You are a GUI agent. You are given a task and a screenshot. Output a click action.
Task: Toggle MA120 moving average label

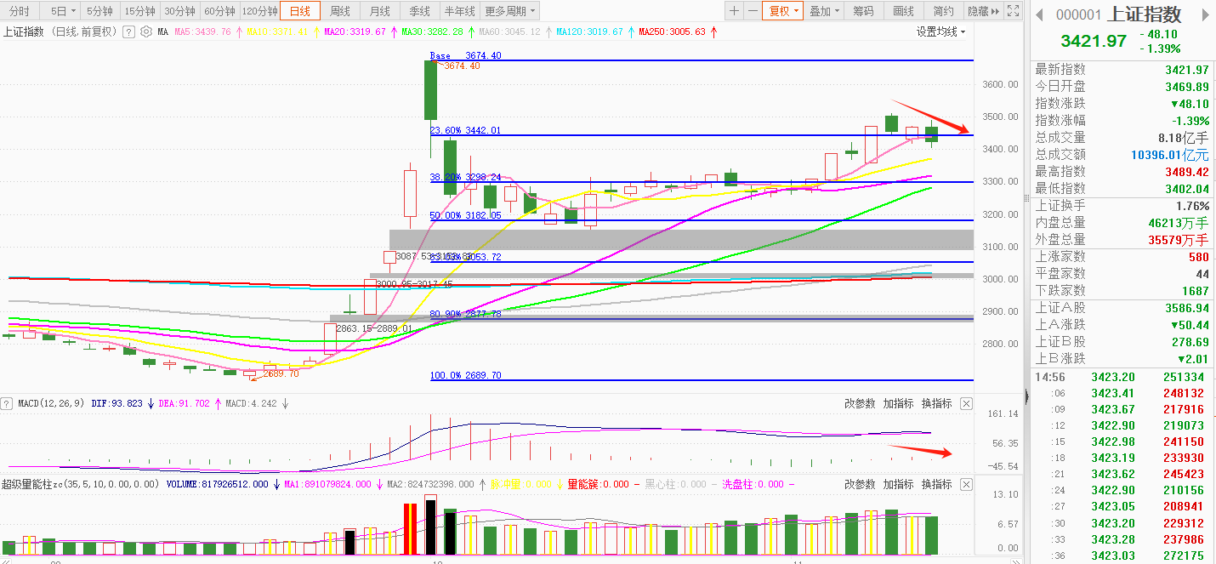589,31
